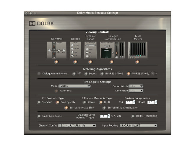Enable Dolby Headphone
Image resolution: width=195 pixels, height=146 pixels.
(x=133, y=116)
